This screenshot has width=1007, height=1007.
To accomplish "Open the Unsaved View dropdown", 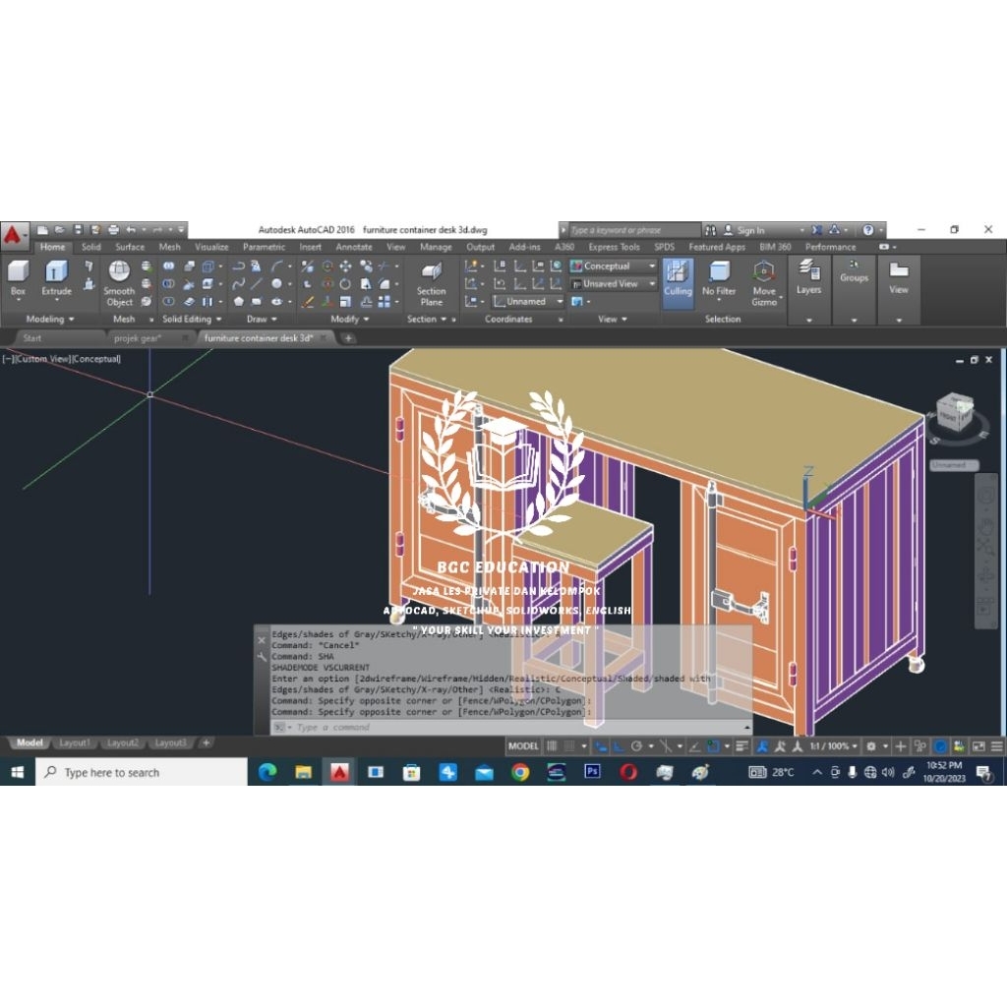I will point(614,283).
